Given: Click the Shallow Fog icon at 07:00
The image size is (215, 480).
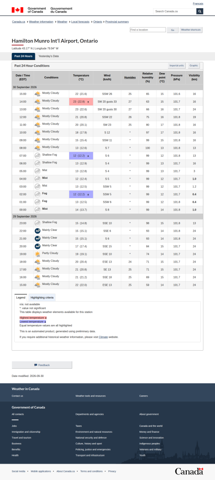Looking at the screenshot, I should click(x=37, y=156).
